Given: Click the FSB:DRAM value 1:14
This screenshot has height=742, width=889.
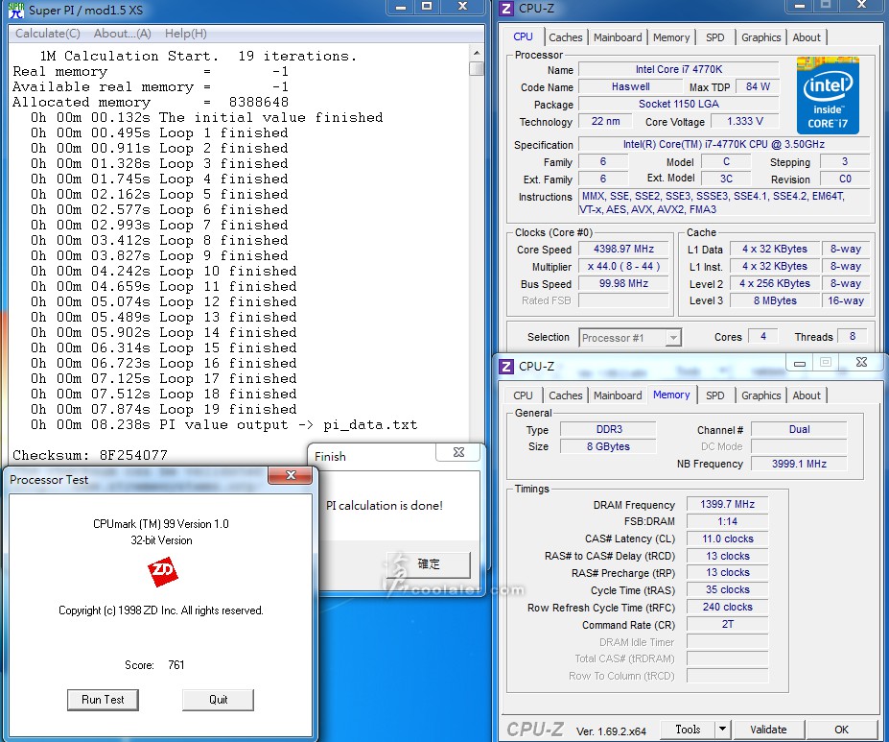Looking at the screenshot, I should pos(727,521).
